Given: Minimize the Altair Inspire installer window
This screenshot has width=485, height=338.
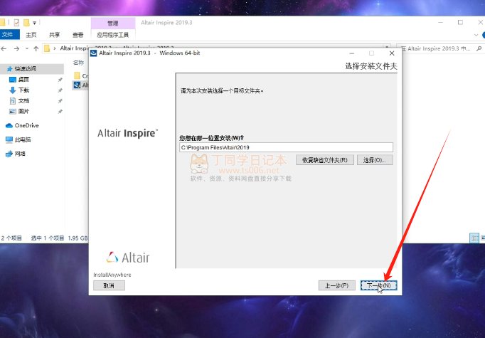Looking at the screenshot, I should click(x=352, y=53).
